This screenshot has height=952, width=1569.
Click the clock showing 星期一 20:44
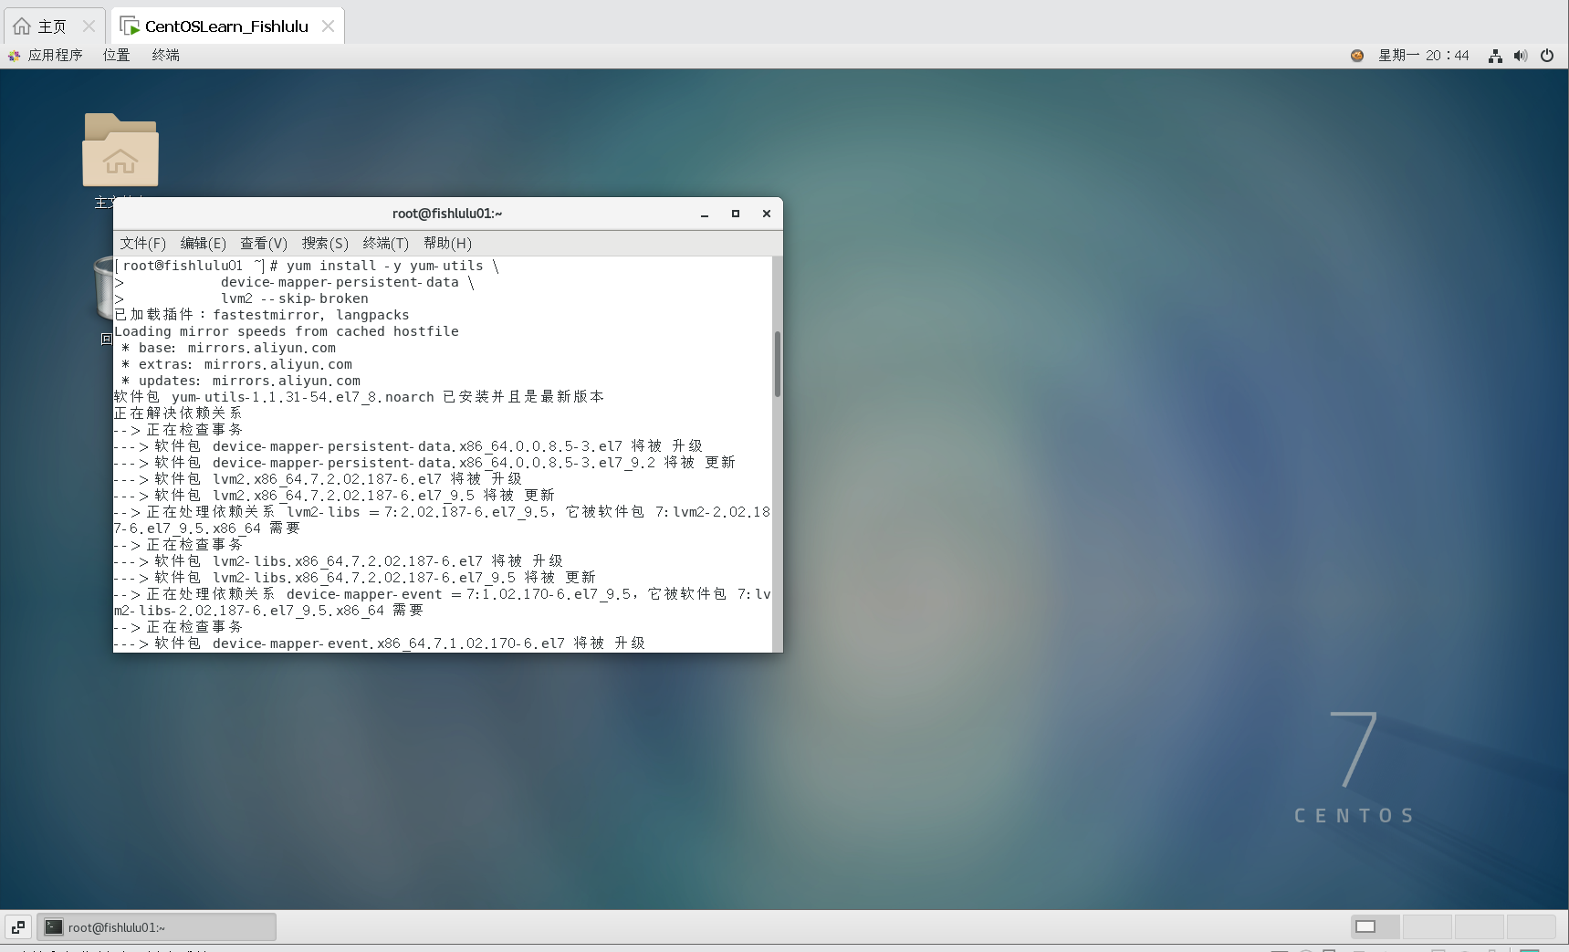click(1423, 56)
